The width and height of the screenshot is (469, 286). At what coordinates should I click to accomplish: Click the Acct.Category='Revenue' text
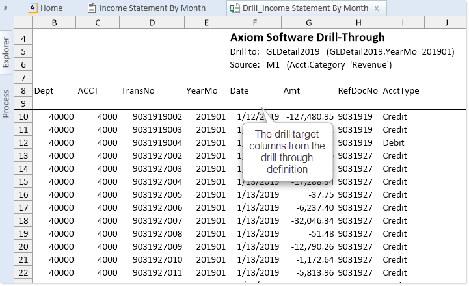339,65
